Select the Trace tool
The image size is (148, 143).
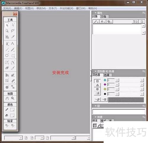coord(7,81)
